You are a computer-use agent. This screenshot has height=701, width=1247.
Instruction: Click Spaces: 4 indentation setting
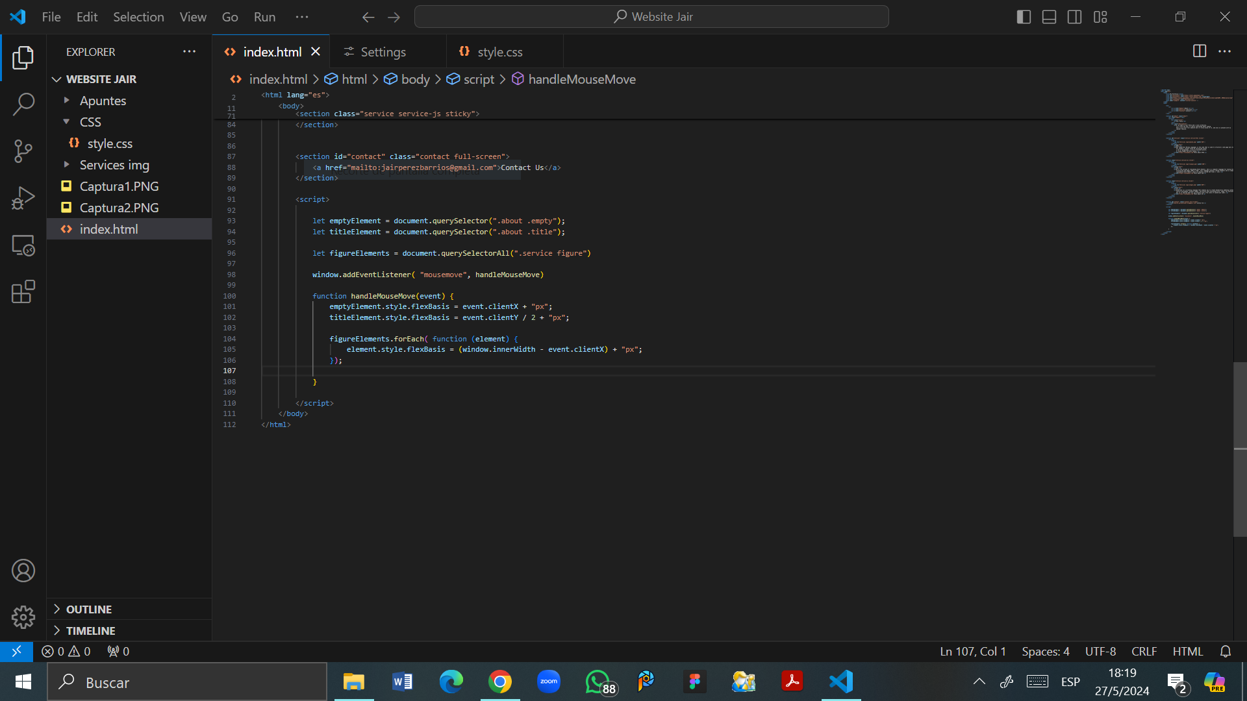[x=1044, y=651]
